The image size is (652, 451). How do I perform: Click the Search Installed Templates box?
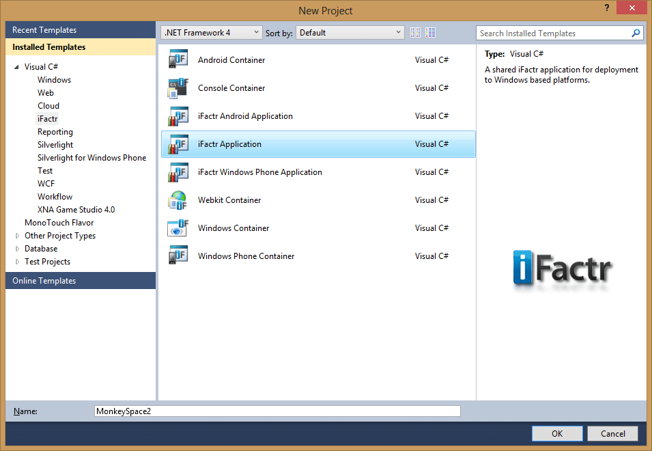553,33
